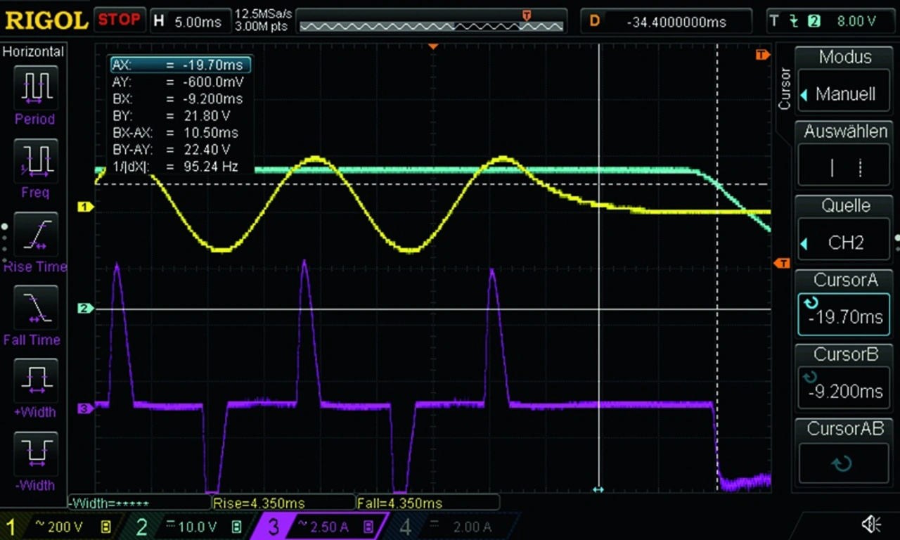Image resolution: width=900 pixels, height=540 pixels.
Task: Choose the Rise Time measurement icon
Action: pos(34,235)
